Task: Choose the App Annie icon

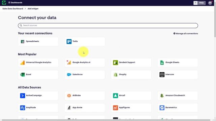Action: [69, 108]
